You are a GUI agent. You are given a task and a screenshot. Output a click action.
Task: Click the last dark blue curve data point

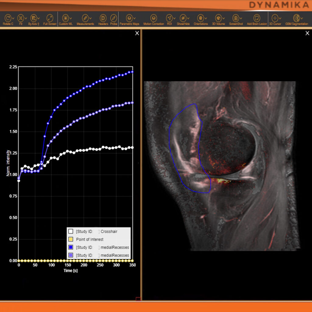tap(133, 72)
